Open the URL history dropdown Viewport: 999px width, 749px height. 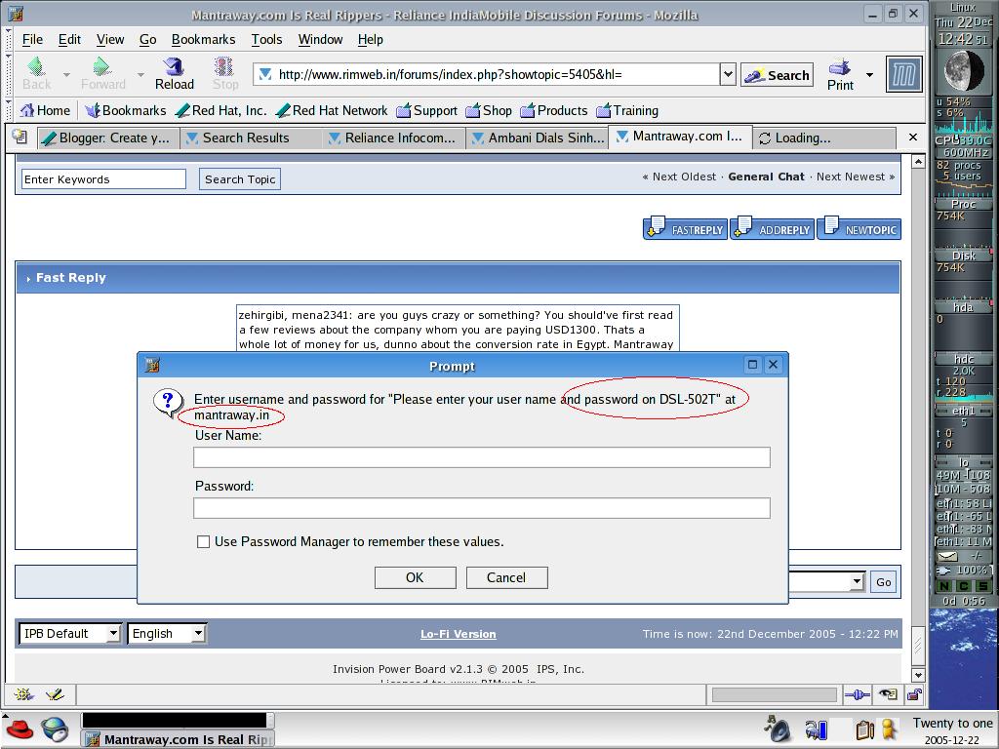(728, 74)
